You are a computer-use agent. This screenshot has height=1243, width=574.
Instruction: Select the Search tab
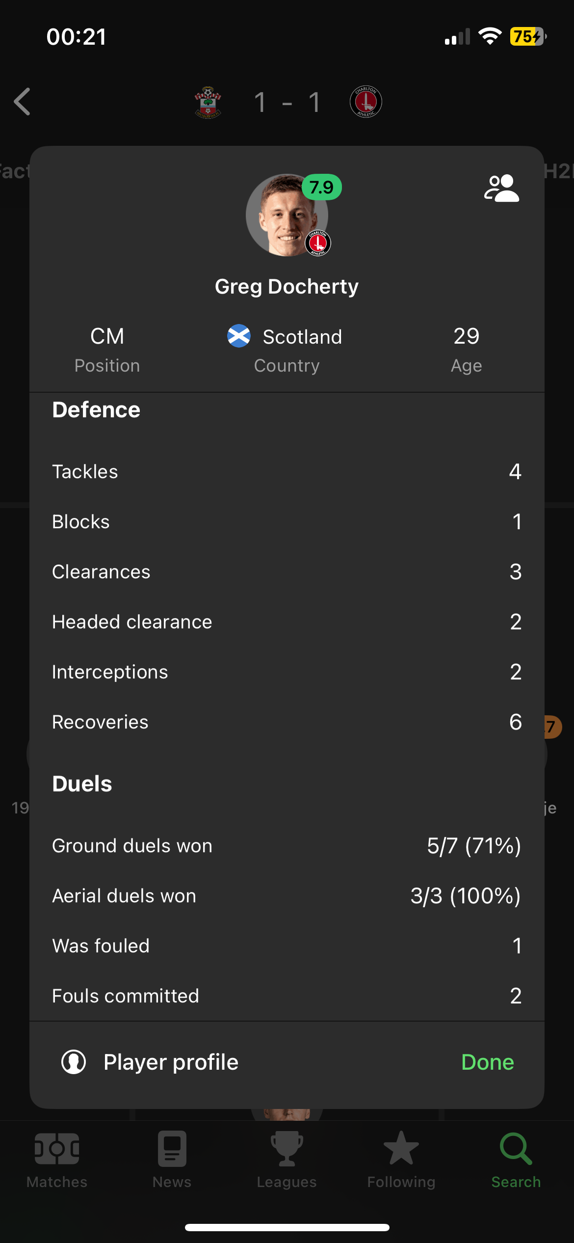pos(516,1160)
